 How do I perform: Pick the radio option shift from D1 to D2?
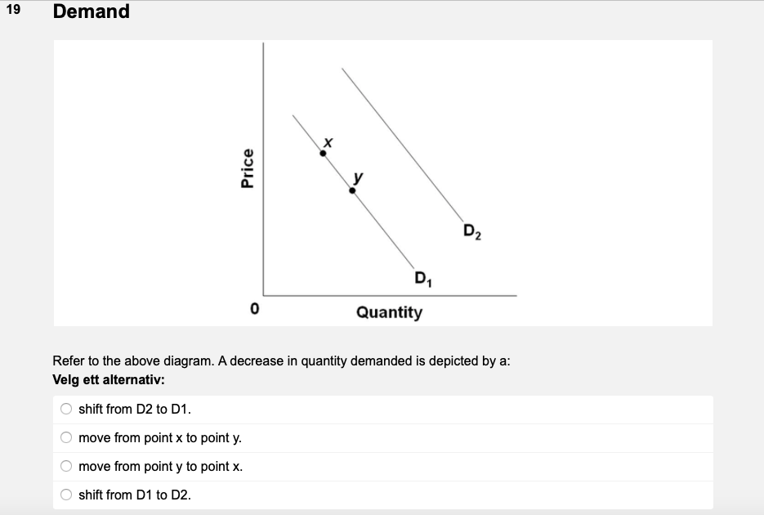pyautogui.click(x=66, y=495)
